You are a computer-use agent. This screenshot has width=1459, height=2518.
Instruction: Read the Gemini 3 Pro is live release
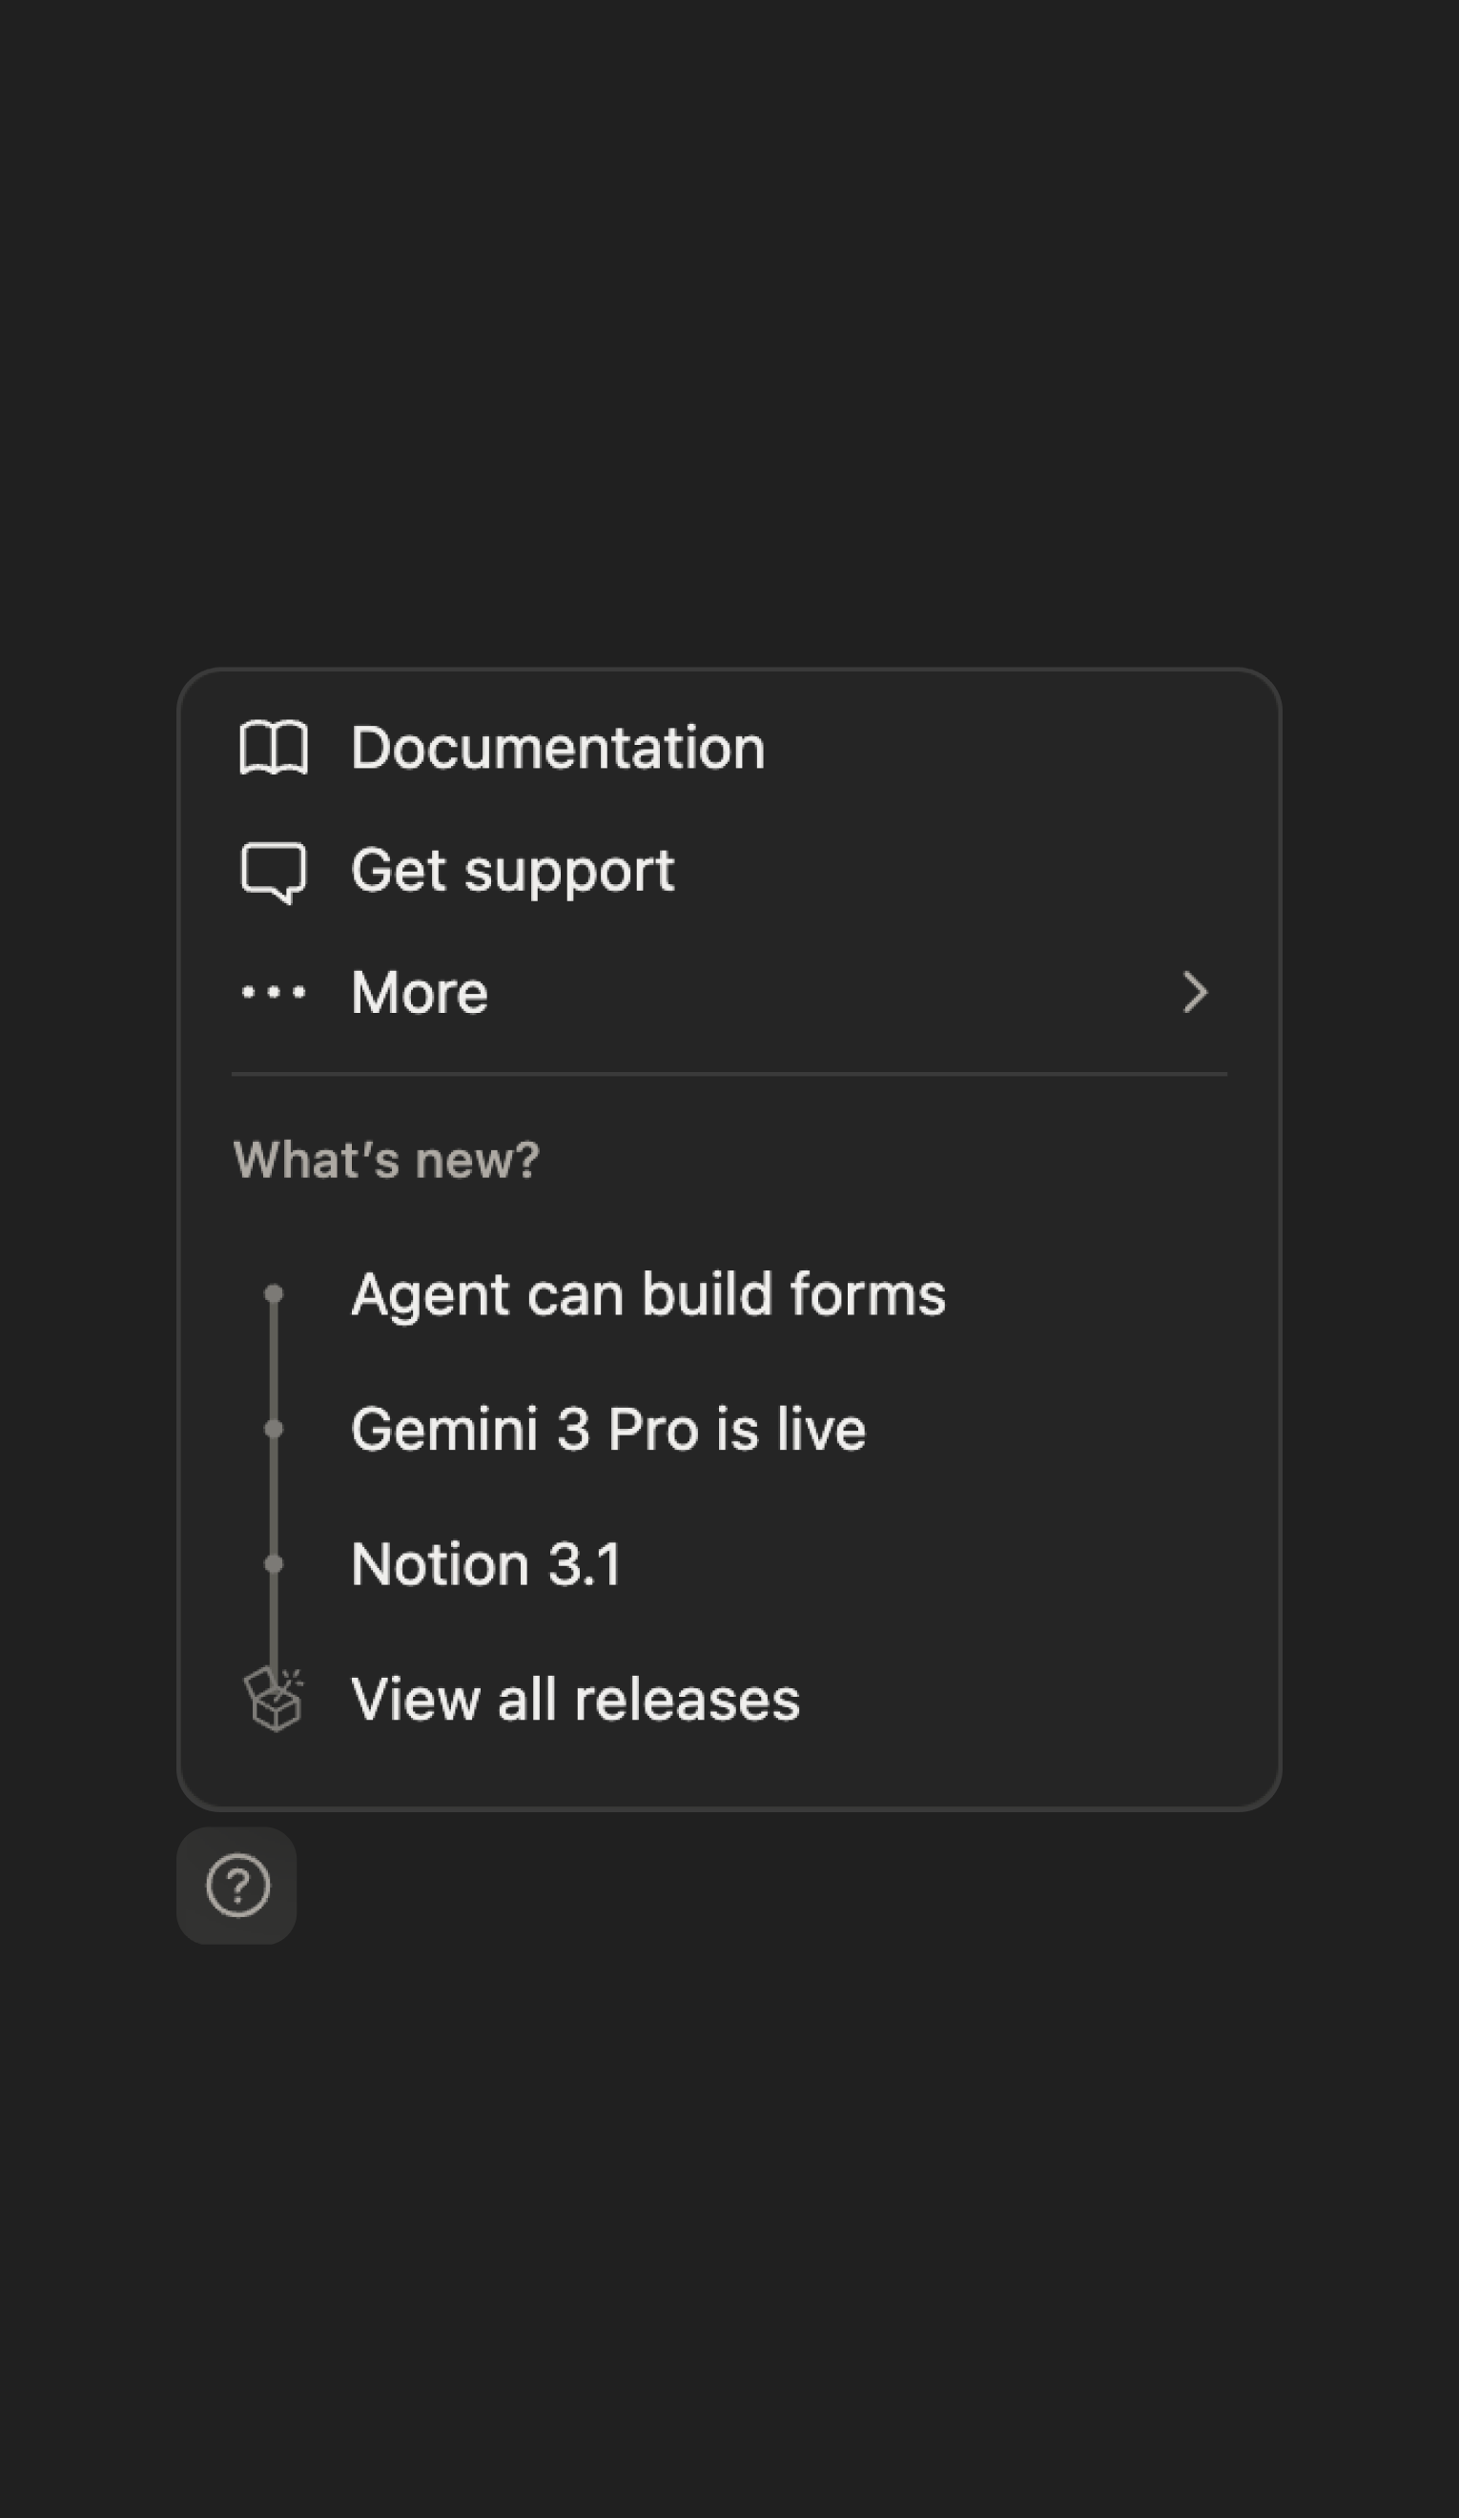tap(607, 1429)
